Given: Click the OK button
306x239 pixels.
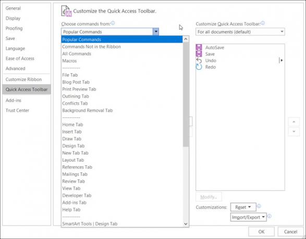Looking at the screenshot, I should point(261,232).
